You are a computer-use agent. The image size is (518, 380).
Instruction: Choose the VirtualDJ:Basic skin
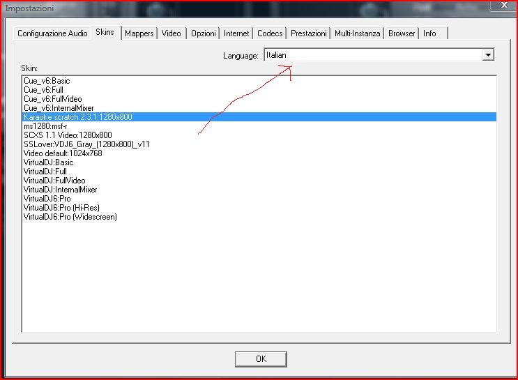click(x=259, y=162)
